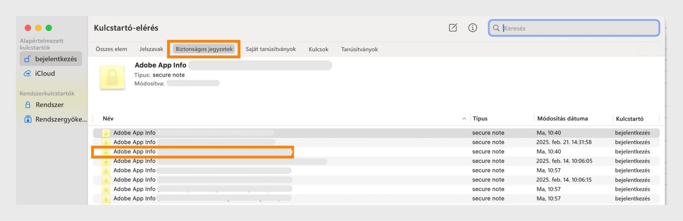Image resolution: width=683 pixels, height=221 pixels.
Task: Select the bejelentkezés keychain in the sidebar
Action: (51, 59)
